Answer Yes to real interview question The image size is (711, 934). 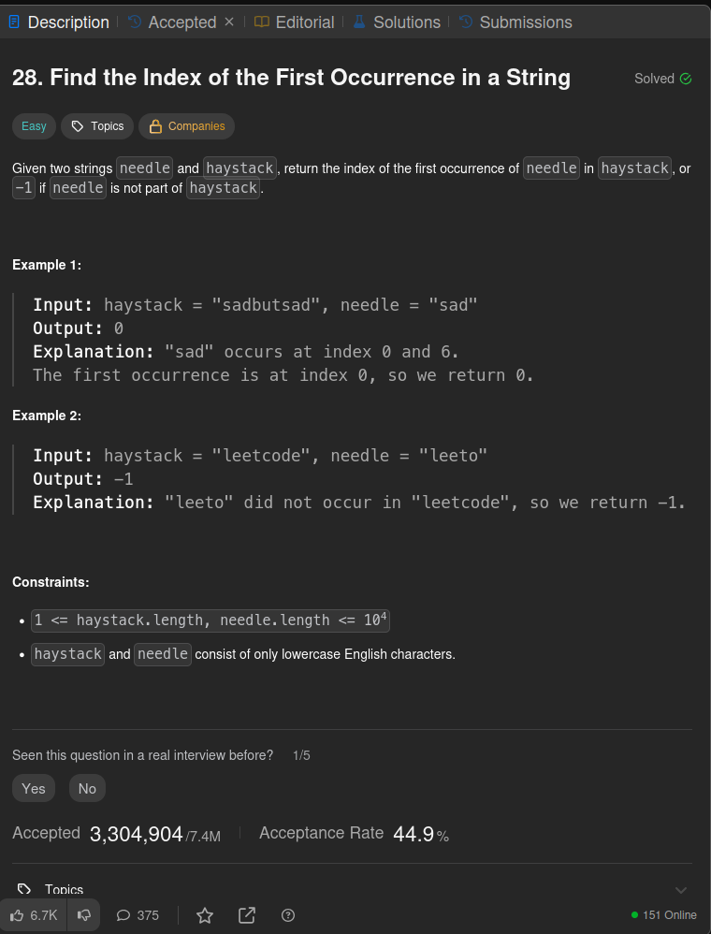point(34,788)
